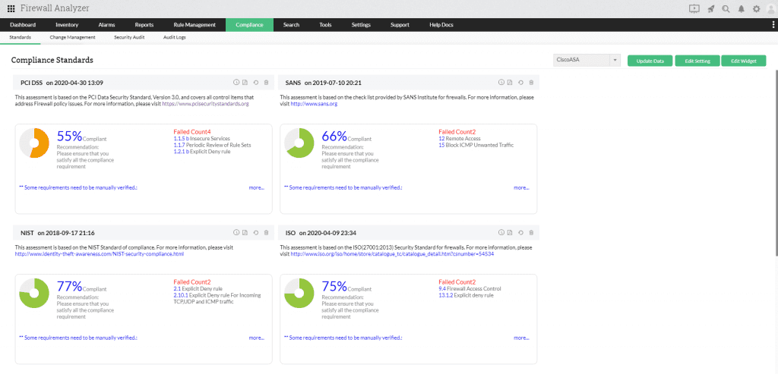This screenshot has height=374, width=778.
Task: Open the app grid launcher icon
Action: coord(11,8)
